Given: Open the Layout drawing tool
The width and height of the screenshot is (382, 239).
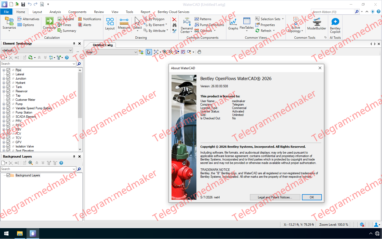Looking at the screenshot, I should coord(110,24).
